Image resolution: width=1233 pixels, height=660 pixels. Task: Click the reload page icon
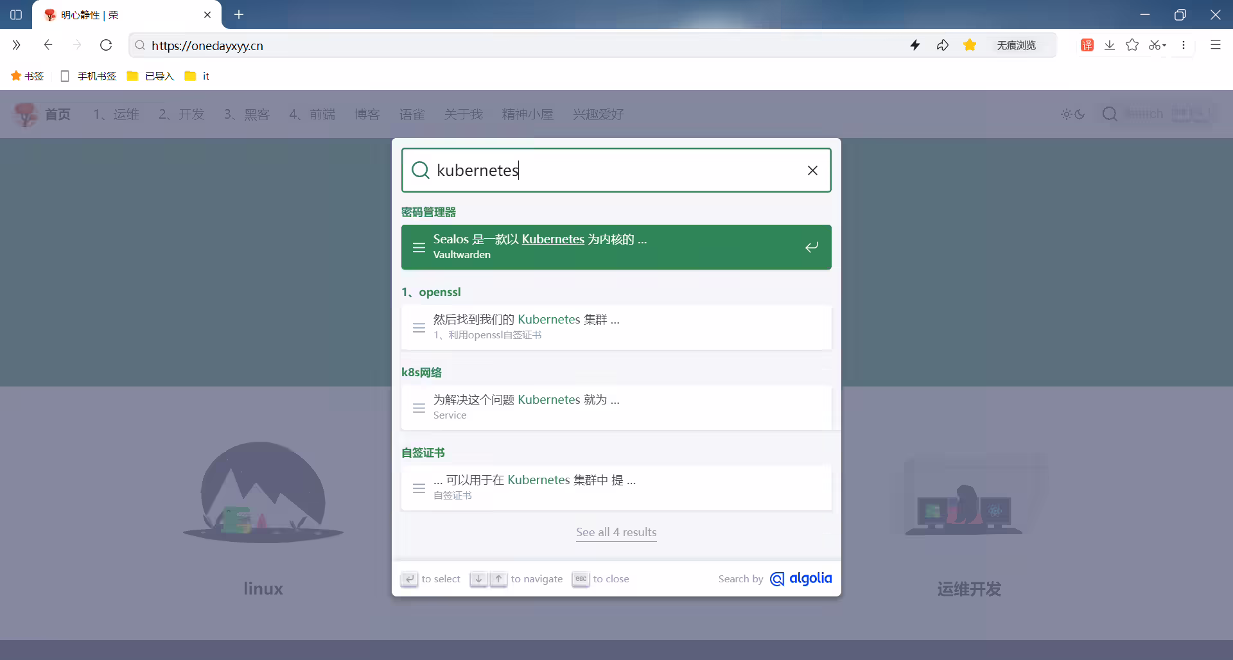(106, 45)
